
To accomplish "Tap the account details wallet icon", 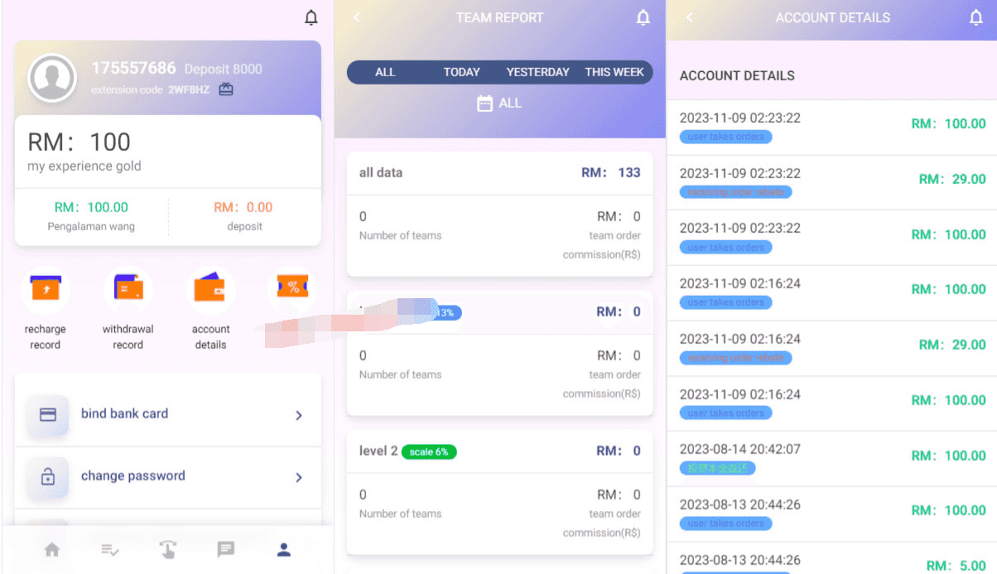I will point(210,289).
